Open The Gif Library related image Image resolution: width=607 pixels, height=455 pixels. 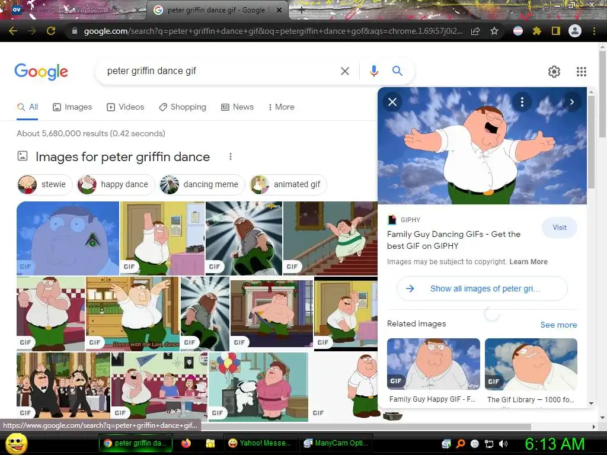[x=531, y=364]
